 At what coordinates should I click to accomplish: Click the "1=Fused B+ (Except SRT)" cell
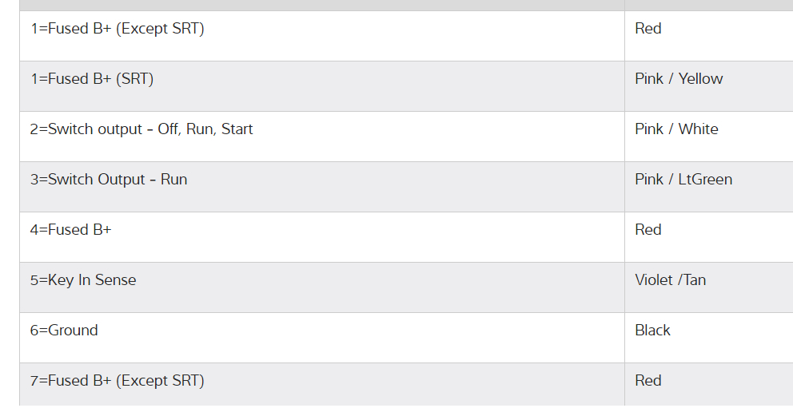[118, 29]
